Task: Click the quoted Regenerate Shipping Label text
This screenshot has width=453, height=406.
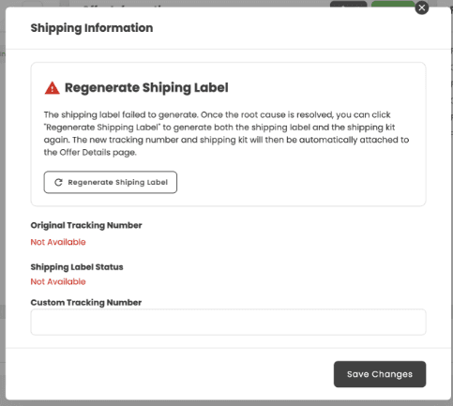Action: pyautogui.click(x=102, y=128)
